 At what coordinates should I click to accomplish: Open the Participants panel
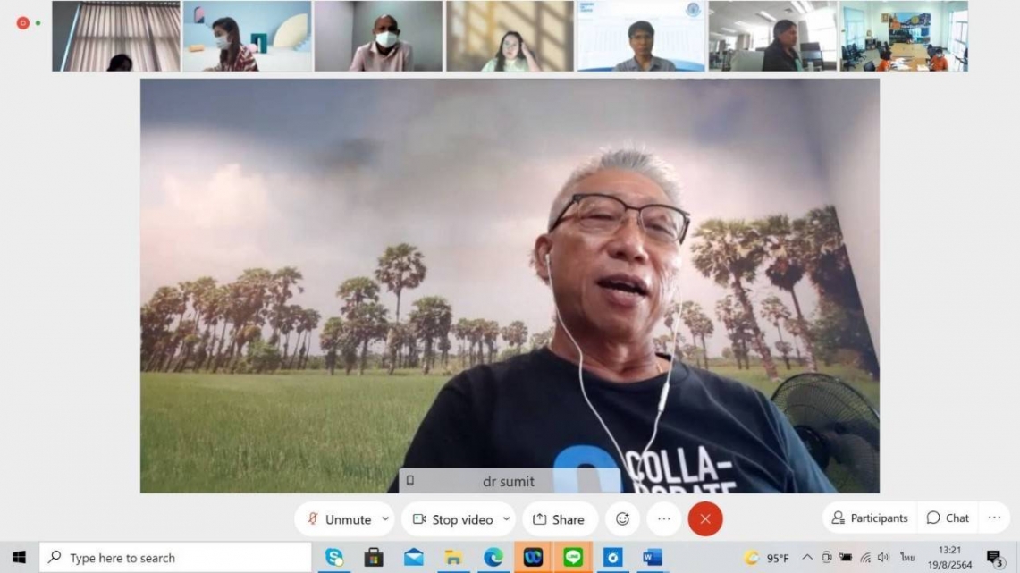(x=870, y=518)
